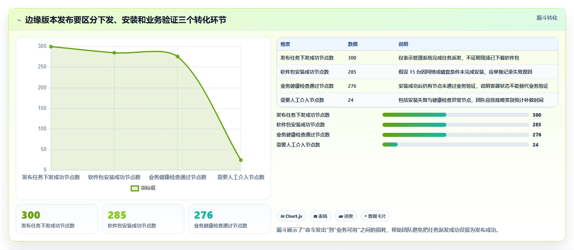Screen dimensions: 574x250
Task: Select table cell 软件包安装成功节点数
Action: pyautogui.click(x=305, y=72)
